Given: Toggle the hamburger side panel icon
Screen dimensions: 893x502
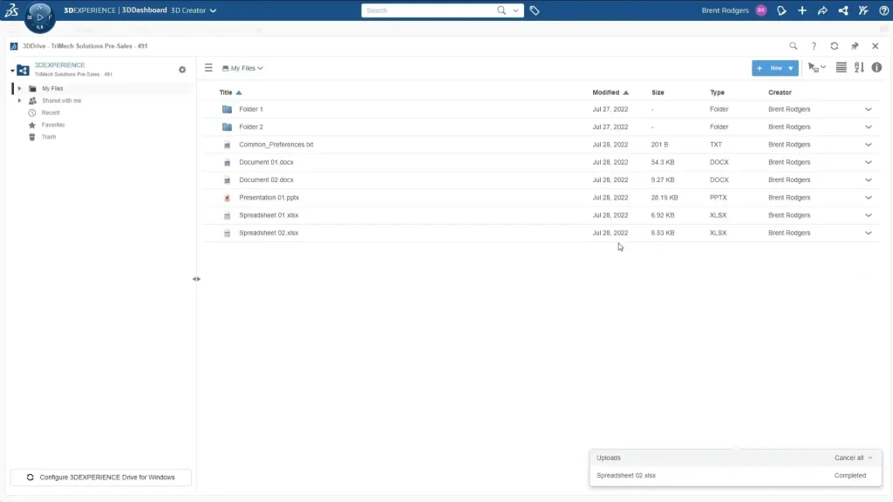Looking at the screenshot, I should point(208,68).
